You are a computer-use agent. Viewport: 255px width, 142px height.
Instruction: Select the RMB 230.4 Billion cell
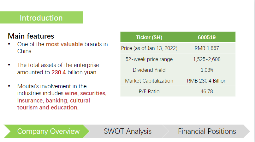point(206,81)
